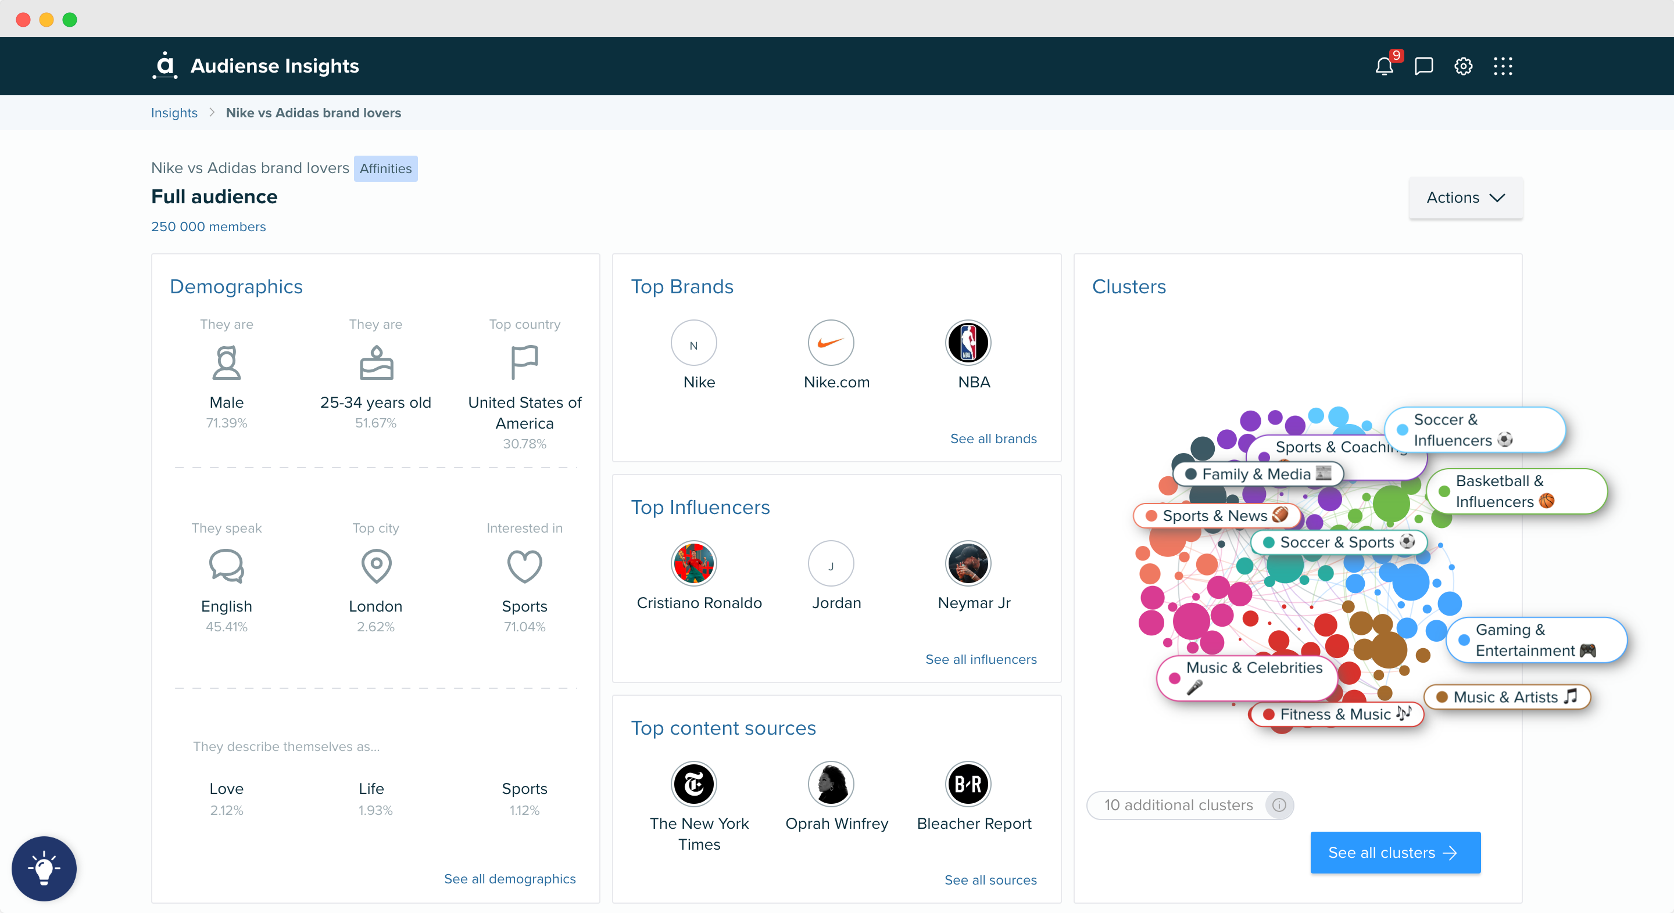The height and width of the screenshot is (913, 1674).
Task: Select Fitness & Music cluster label
Action: 1336,714
